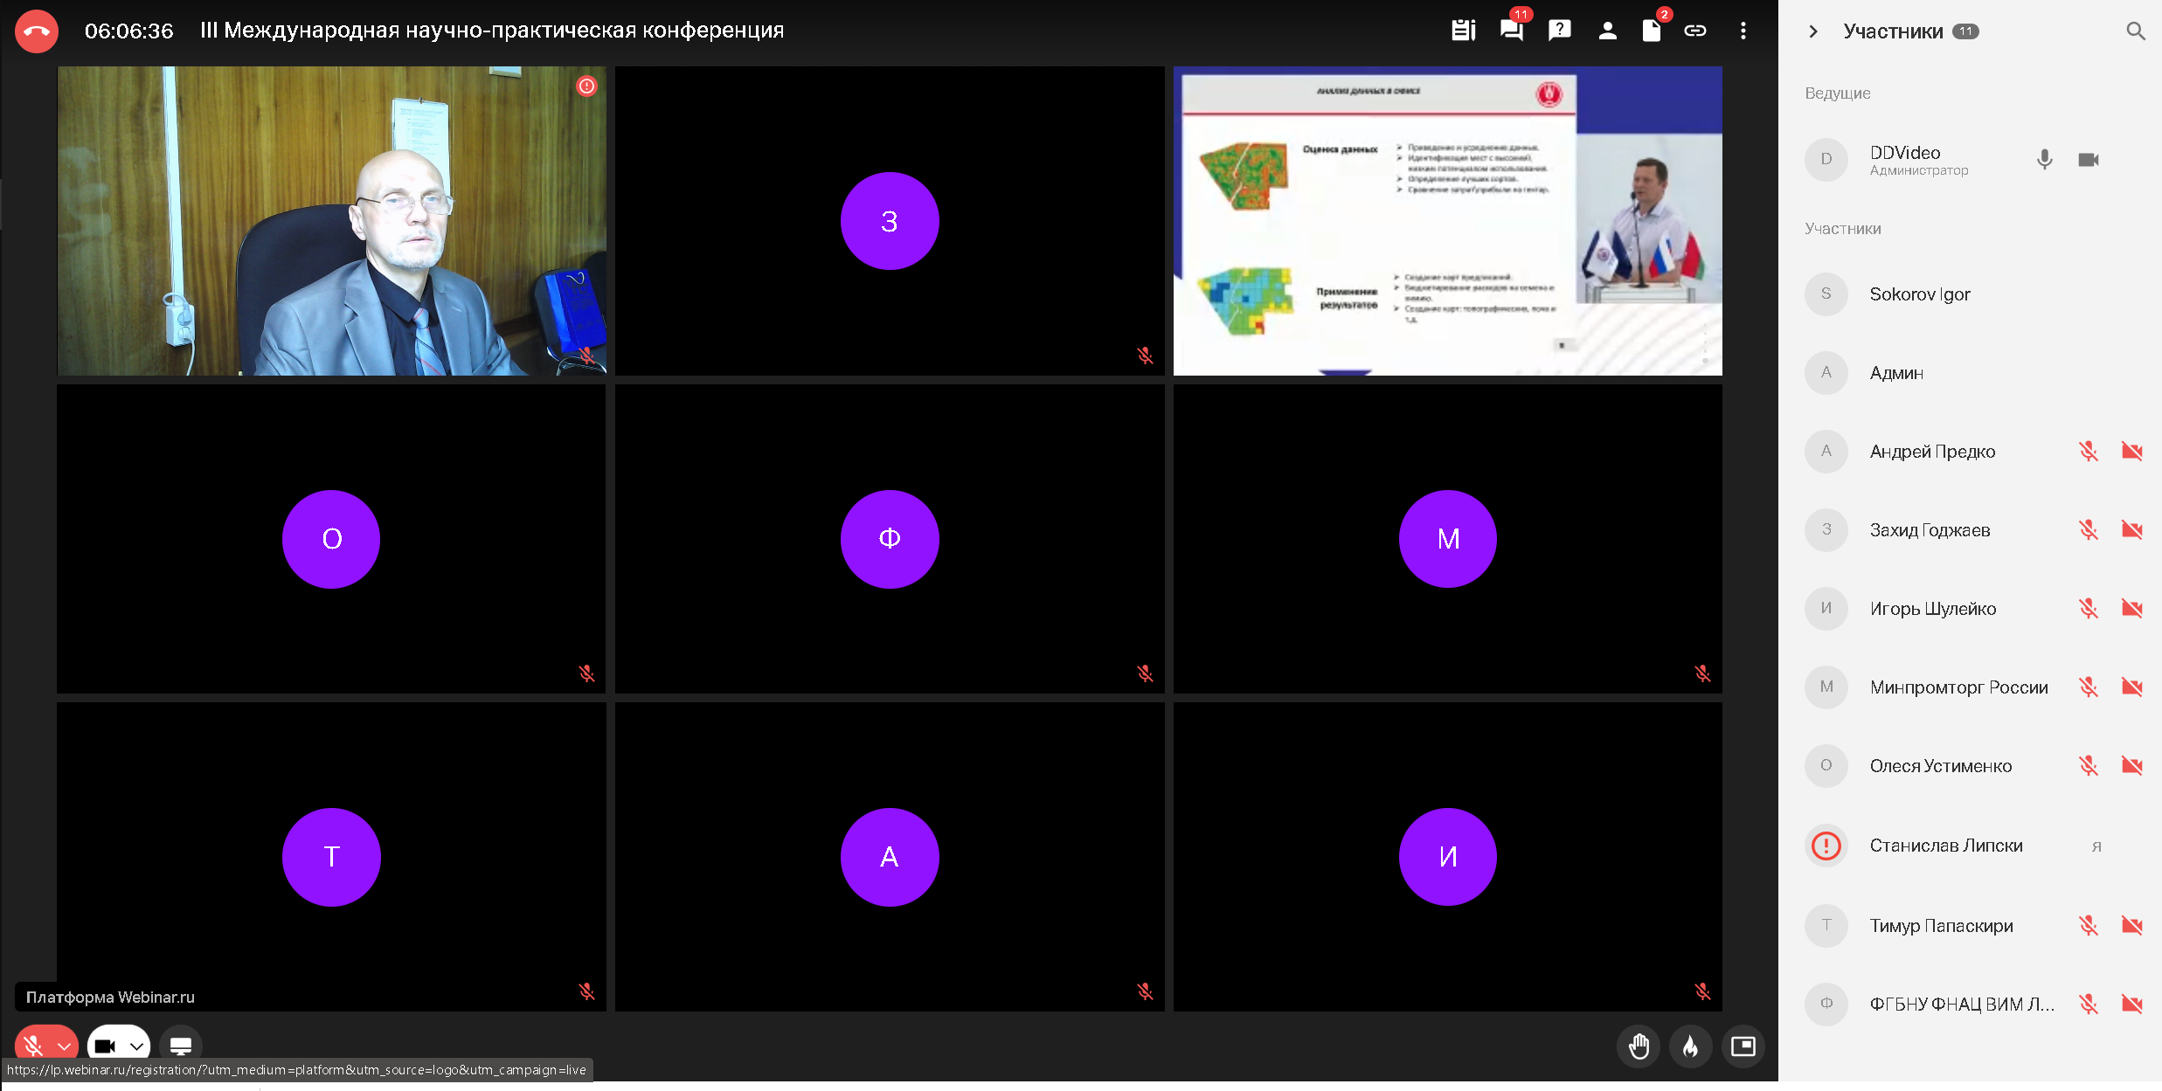The width and height of the screenshot is (2162, 1091).
Task: Open the questions panel icon
Action: 1559,31
